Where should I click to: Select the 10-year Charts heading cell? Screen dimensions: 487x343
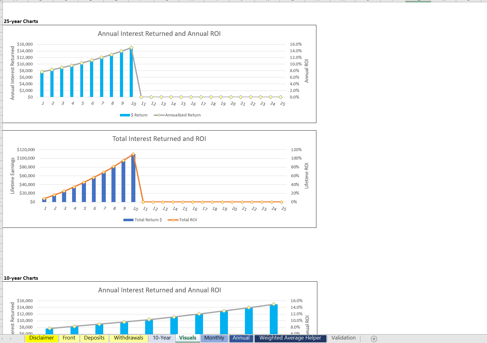point(21,278)
